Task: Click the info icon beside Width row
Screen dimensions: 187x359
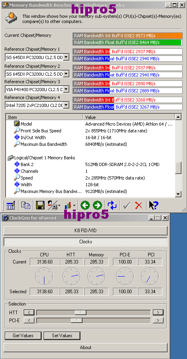Action: pos(17,185)
